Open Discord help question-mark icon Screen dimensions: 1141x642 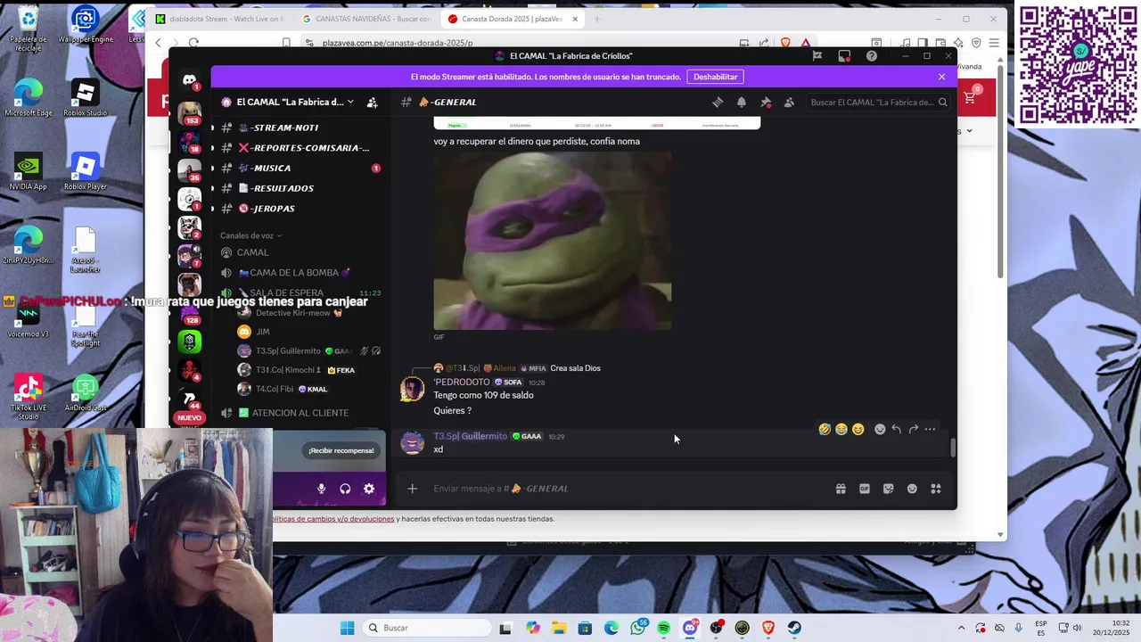point(871,55)
